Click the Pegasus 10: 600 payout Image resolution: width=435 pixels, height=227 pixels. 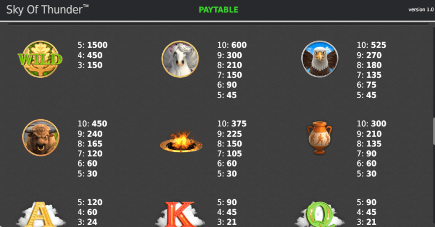coord(232,45)
